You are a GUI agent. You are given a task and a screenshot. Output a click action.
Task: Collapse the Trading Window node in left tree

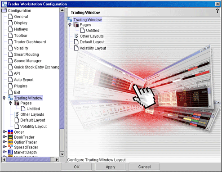coord(4,98)
